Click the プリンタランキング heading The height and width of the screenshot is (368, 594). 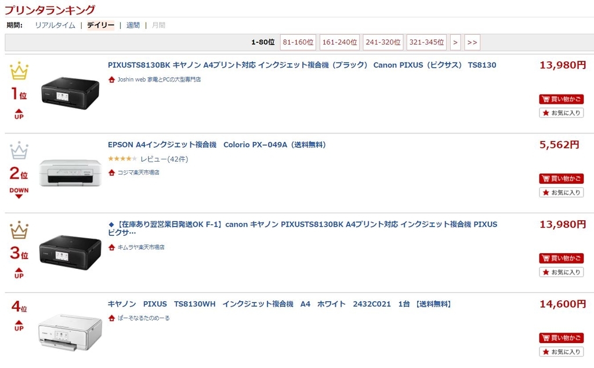point(50,9)
